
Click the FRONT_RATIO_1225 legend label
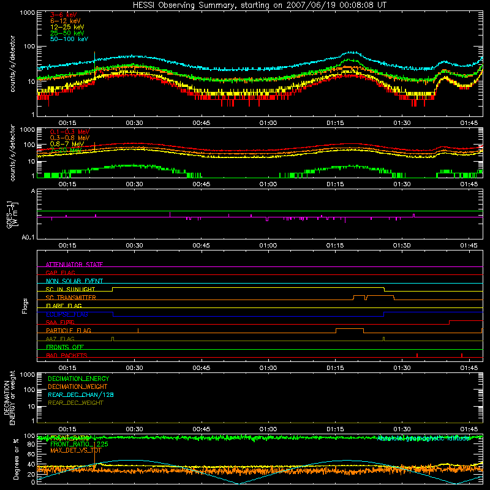pos(79,444)
